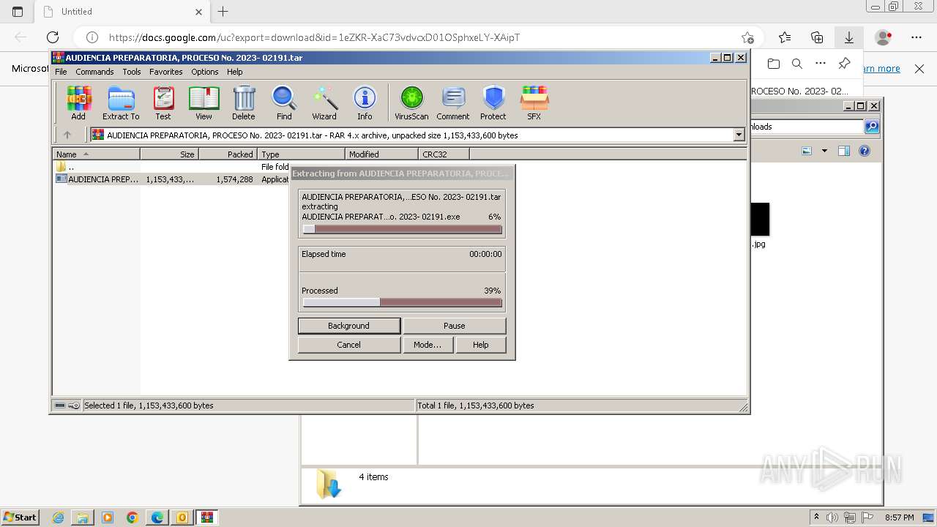Screen dimensions: 937x527
Task: Click the Mode... button
Action: [428, 345]
